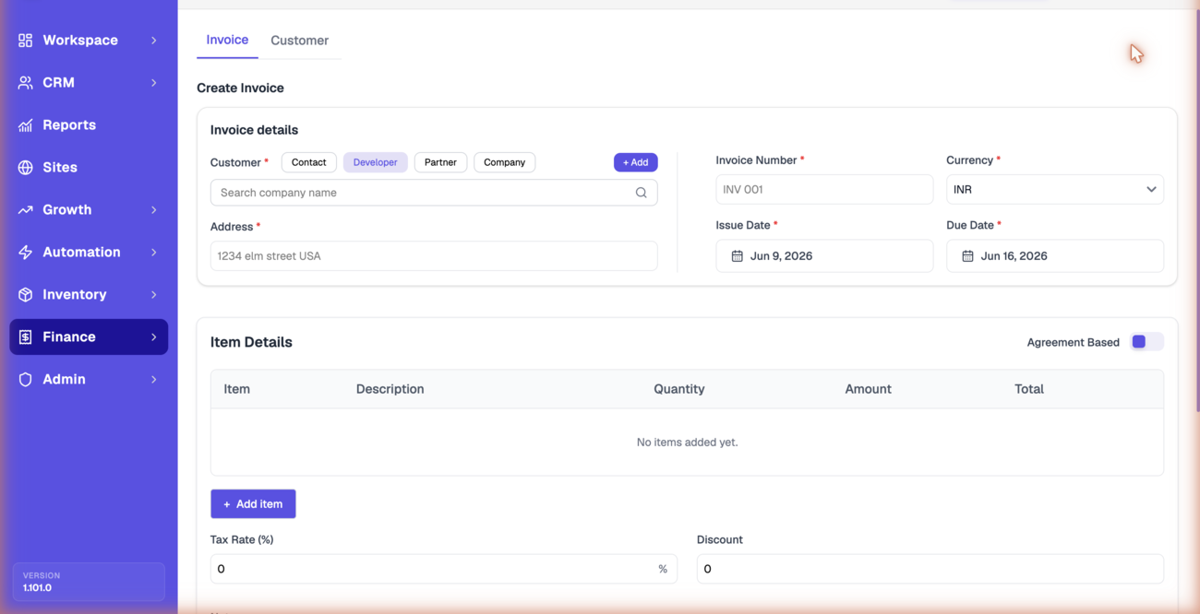Switch to the Invoice tab
The image size is (1200, 614).
pos(227,41)
